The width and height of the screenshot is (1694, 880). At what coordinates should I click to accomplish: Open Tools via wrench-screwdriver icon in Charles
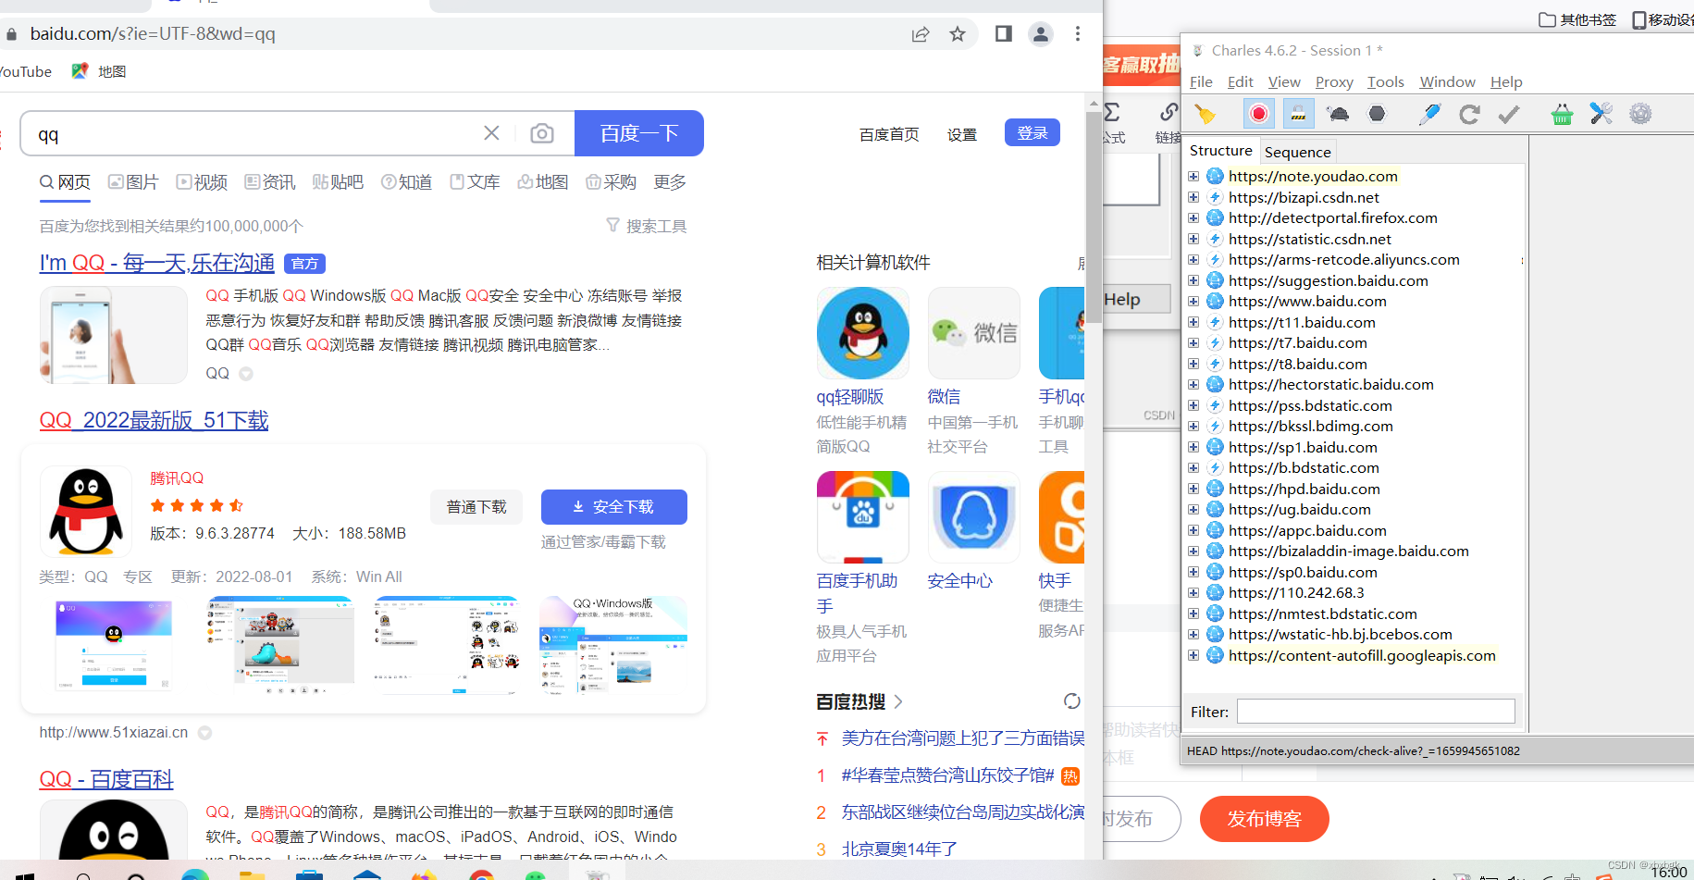coord(1601,114)
